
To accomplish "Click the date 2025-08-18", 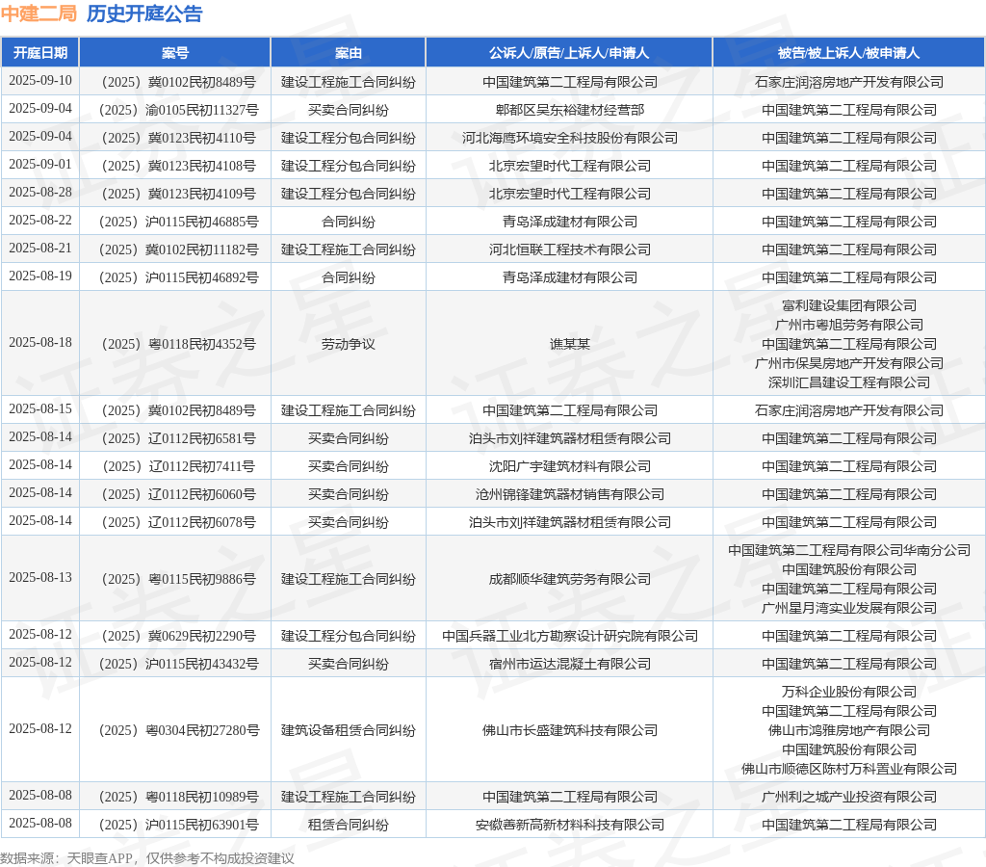I will [40, 342].
